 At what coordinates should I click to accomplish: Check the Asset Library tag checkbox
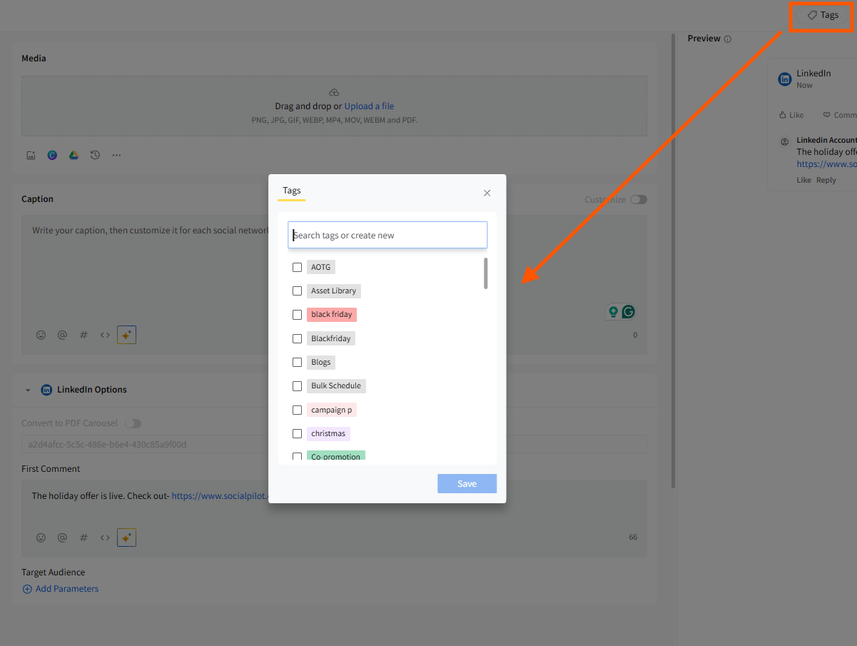point(298,291)
